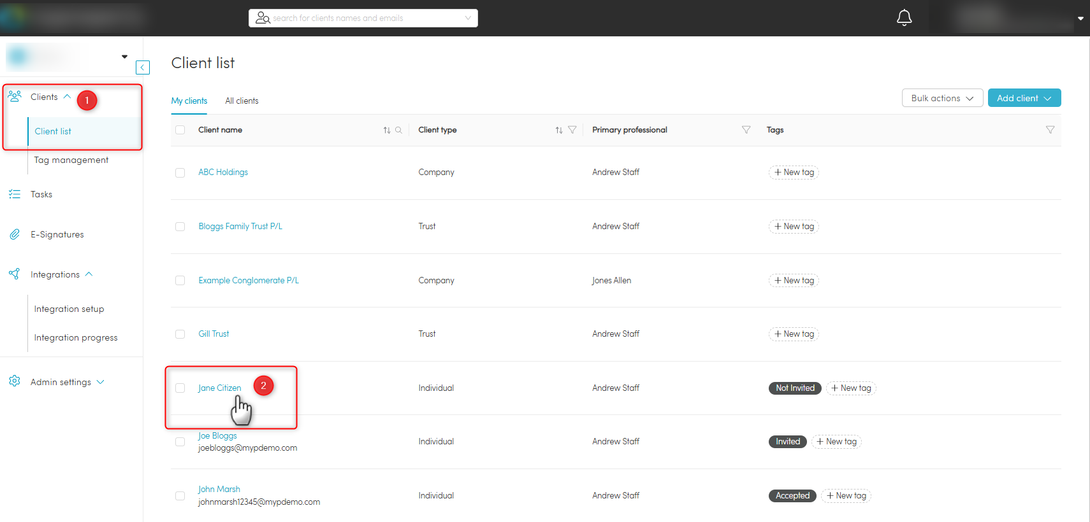1090x522 pixels.
Task: Click joebloggs@mypdemo.com email text
Action: click(247, 448)
